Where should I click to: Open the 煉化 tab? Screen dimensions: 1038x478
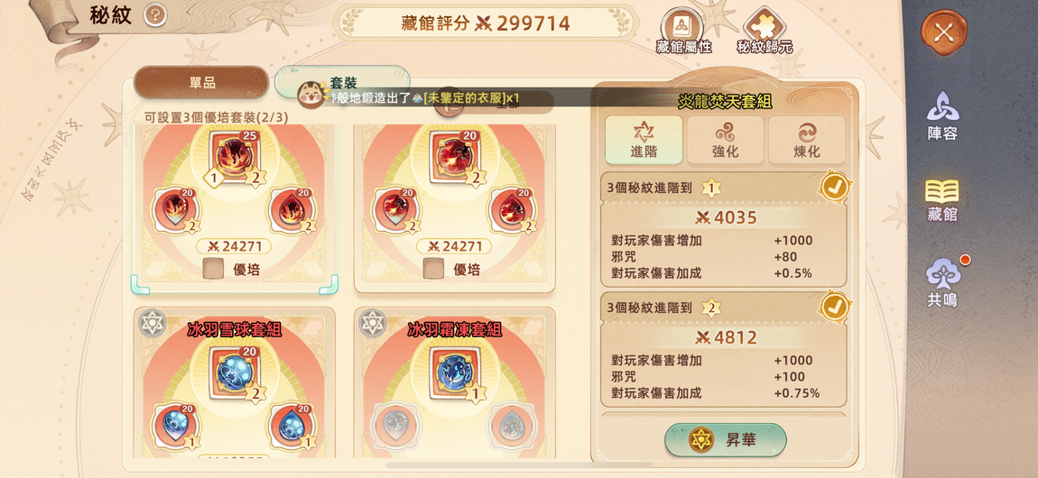806,140
